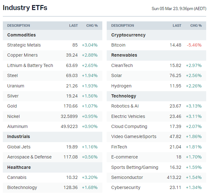Click the Semiconductor ETF entry
209x194 pixels.
(127, 177)
